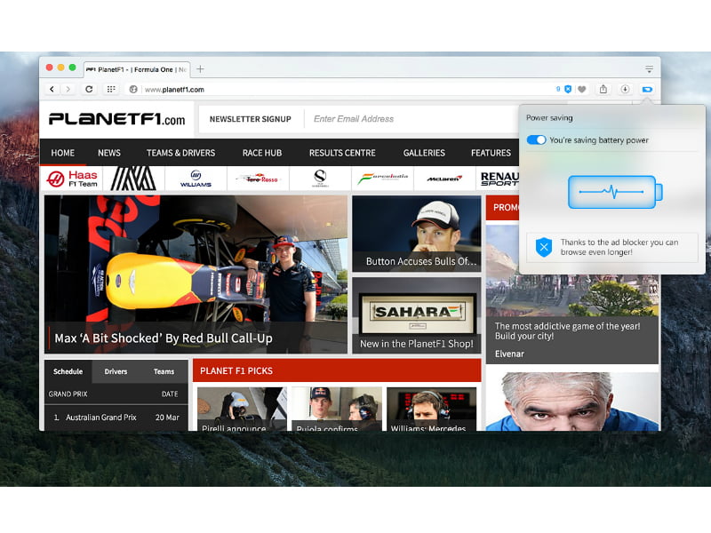Click the share icon in toolbar

[603, 89]
